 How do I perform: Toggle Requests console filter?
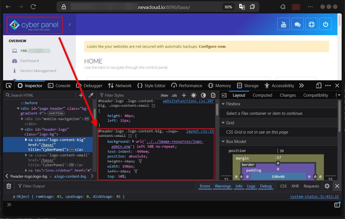coord(311,186)
